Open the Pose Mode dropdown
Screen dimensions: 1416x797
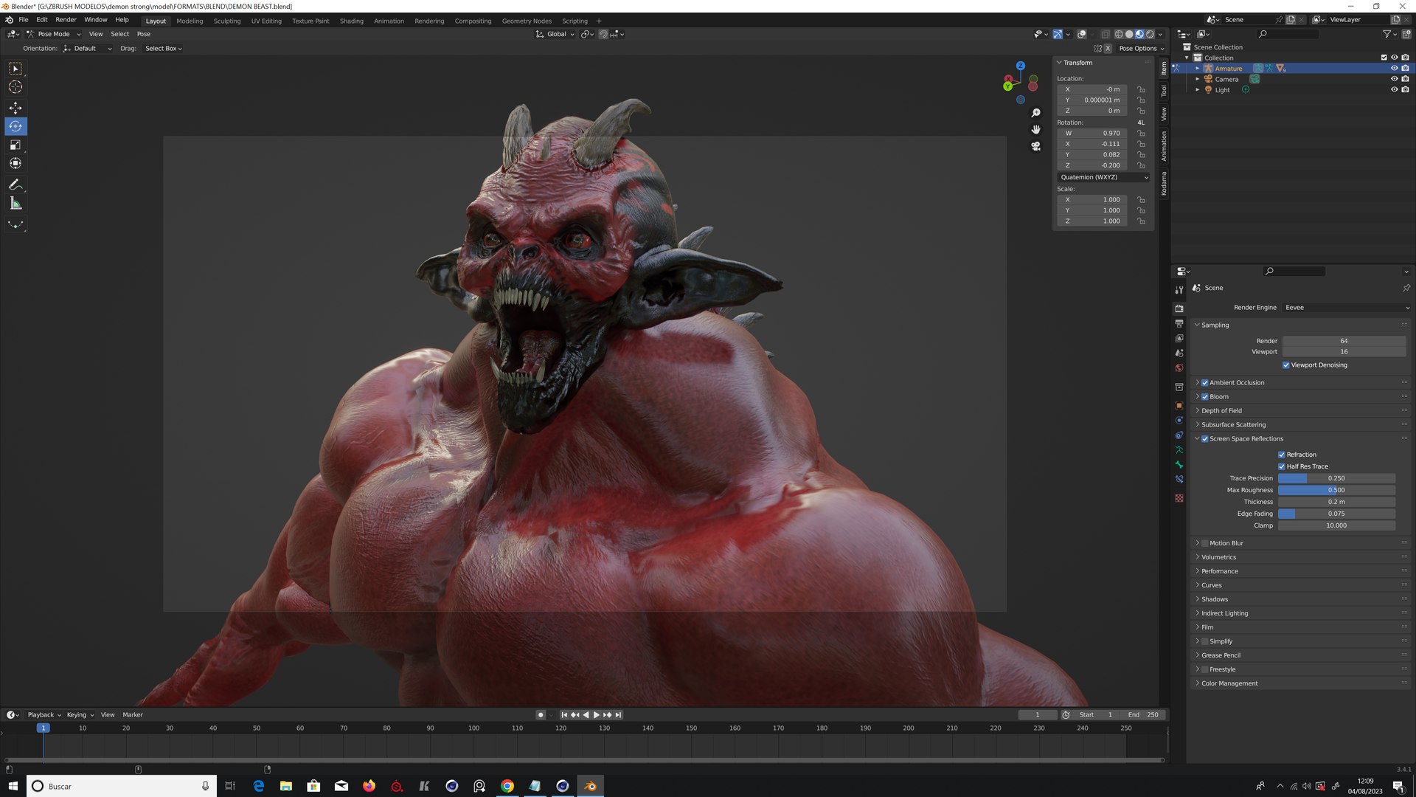click(x=54, y=34)
